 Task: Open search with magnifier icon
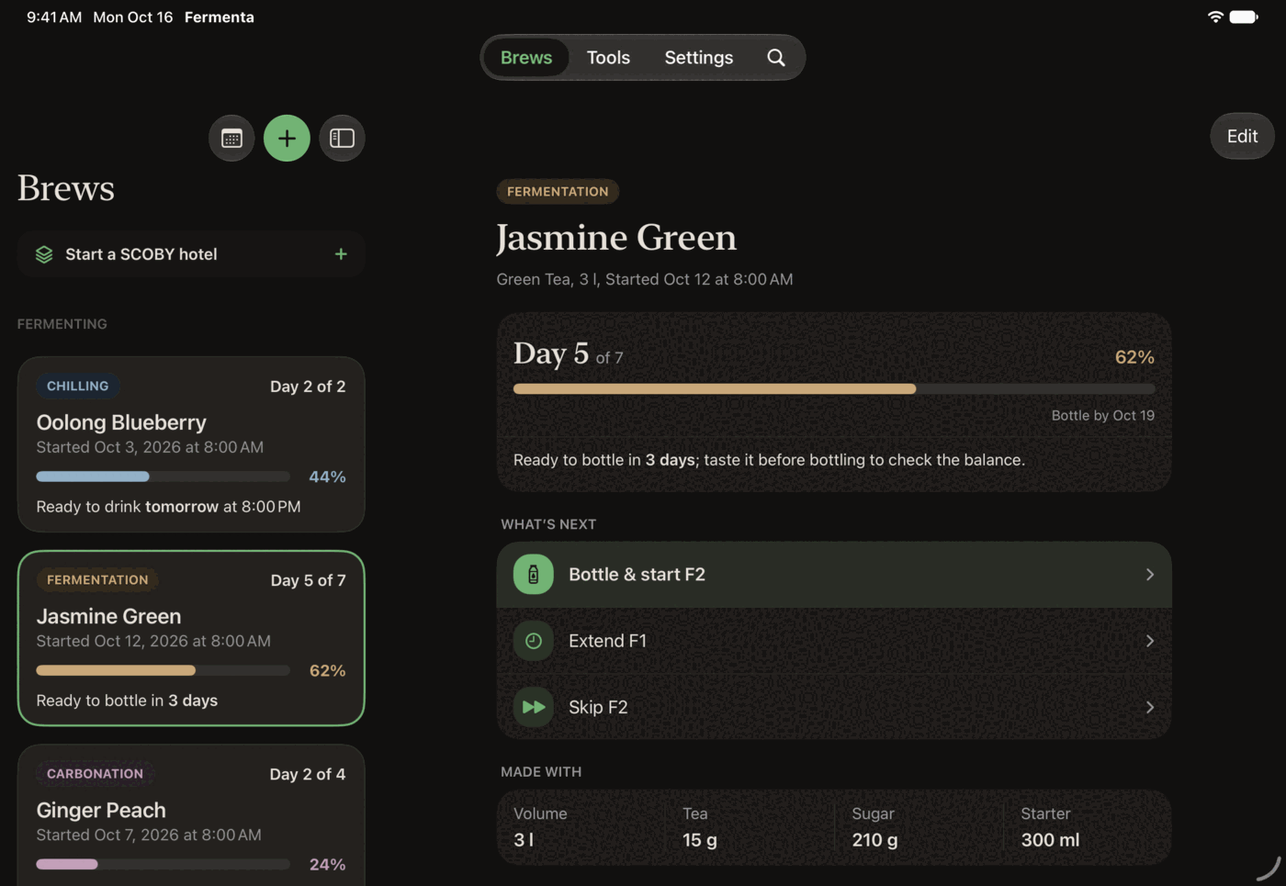pyautogui.click(x=776, y=57)
